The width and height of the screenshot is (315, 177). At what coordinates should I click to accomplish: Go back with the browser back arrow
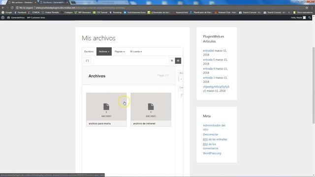(x=3, y=8)
